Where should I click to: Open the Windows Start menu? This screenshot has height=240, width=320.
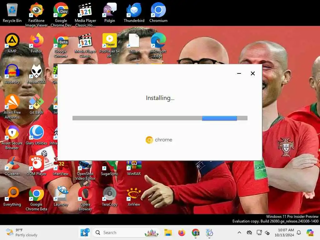84,232
